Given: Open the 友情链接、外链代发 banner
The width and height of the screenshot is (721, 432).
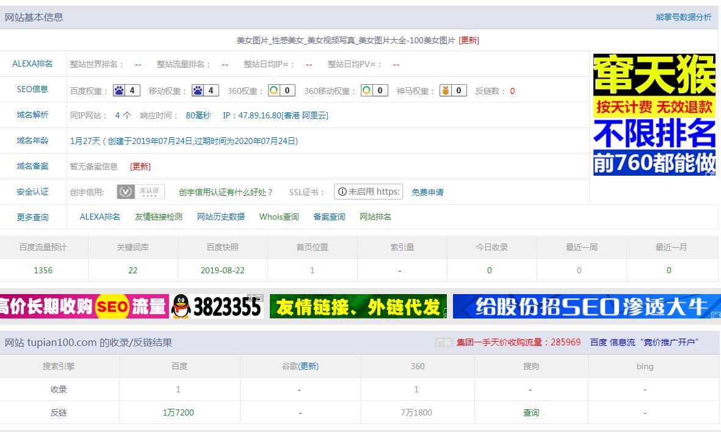Looking at the screenshot, I should [x=358, y=306].
